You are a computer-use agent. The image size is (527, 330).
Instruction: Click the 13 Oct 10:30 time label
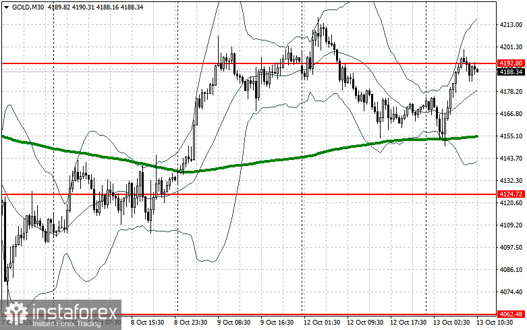pos(495,323)
